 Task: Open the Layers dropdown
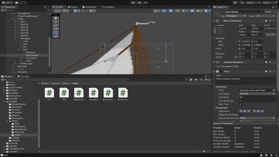pos(253,3)
